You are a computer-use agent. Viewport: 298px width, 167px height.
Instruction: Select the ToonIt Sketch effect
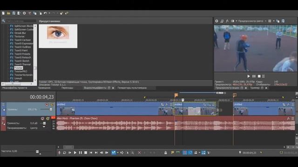[x=22, y=61]
